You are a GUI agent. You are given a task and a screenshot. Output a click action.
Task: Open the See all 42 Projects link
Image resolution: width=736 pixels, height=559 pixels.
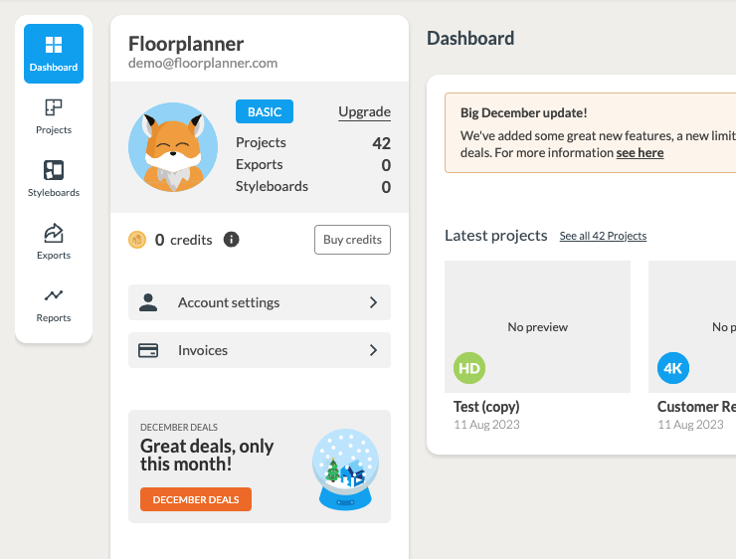[603, 236]
